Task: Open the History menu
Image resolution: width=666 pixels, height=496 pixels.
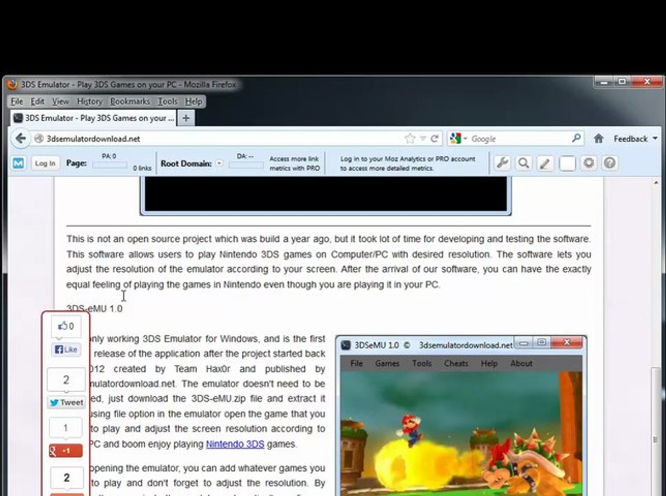Action: (90, 101)
